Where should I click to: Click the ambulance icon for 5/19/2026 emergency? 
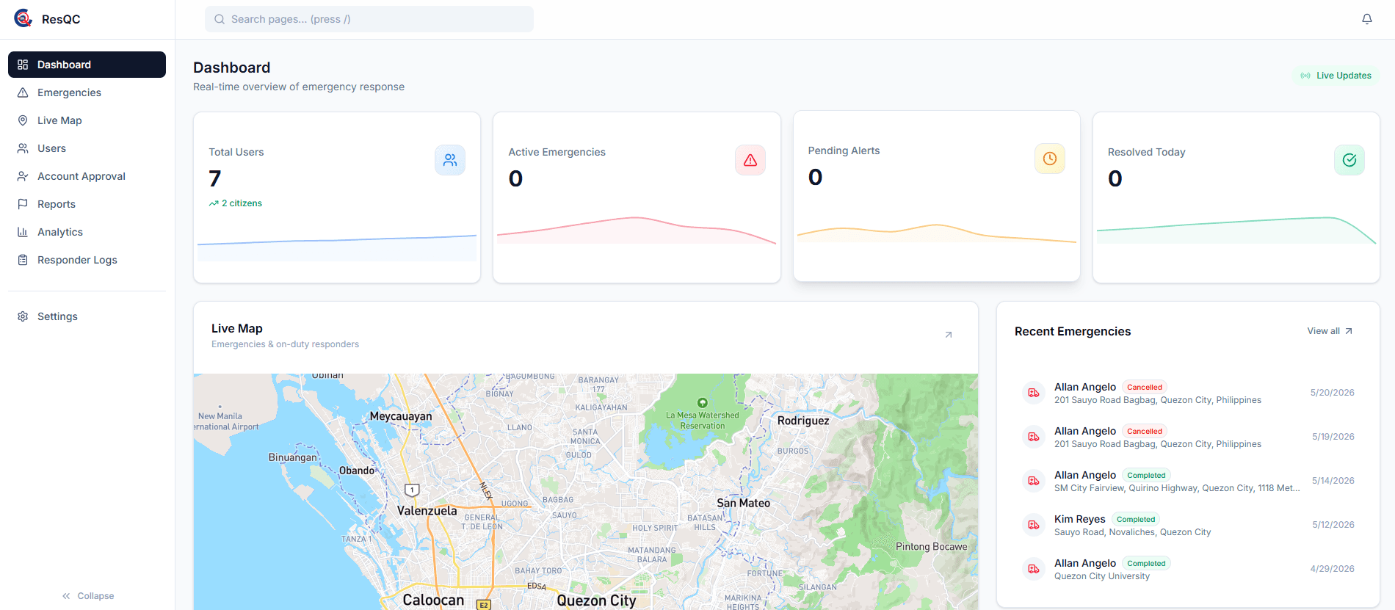[1034, 437]
